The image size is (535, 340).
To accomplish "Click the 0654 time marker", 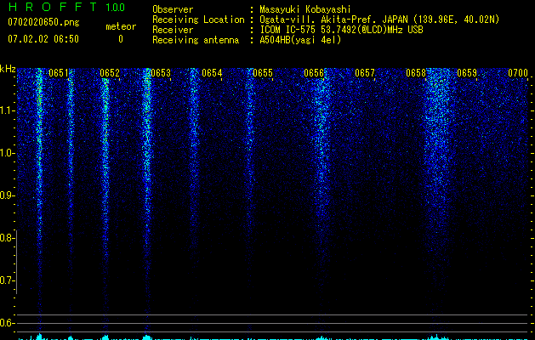I will click(212, 73).
